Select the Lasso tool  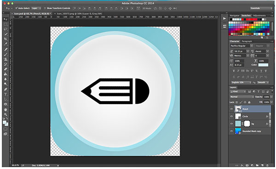point(6,29)
